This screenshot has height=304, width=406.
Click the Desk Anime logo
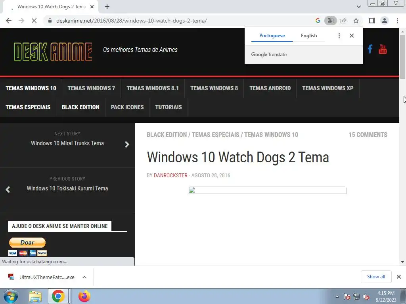pyautogui.click(x=53, y=52)
